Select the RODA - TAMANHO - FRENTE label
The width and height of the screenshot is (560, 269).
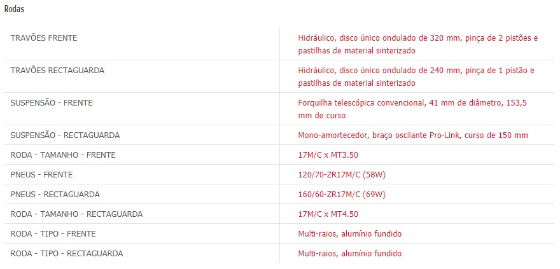[x=63, y=155]
